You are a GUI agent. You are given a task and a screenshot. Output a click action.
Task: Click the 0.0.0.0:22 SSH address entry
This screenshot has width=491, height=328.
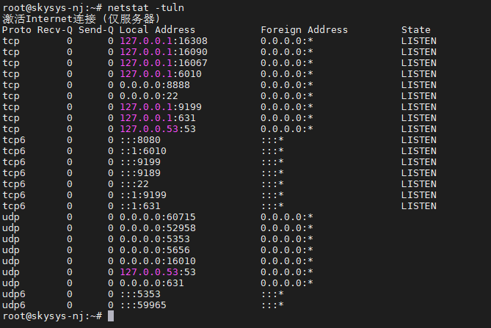click(x=149, y=96)
